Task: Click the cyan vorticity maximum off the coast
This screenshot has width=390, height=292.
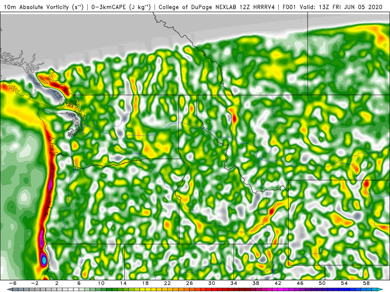Action: click(44, 260)
